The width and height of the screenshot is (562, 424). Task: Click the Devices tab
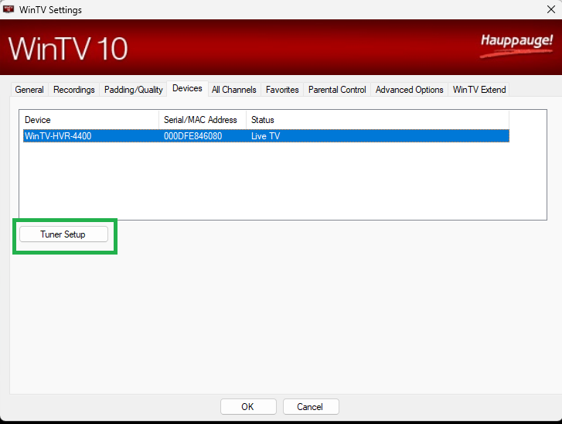(187, 89)
